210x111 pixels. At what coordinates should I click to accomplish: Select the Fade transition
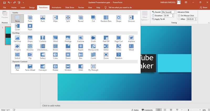[x=30, y=19]
